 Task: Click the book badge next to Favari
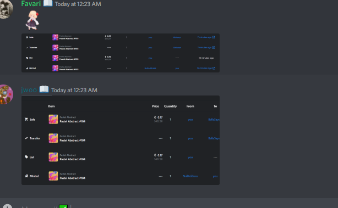(x=48, y=3)
